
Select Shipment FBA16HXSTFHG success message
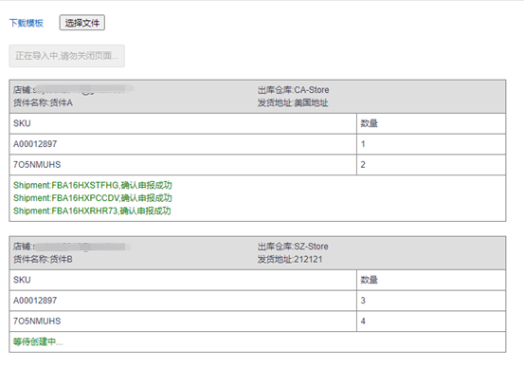[93, 185]
